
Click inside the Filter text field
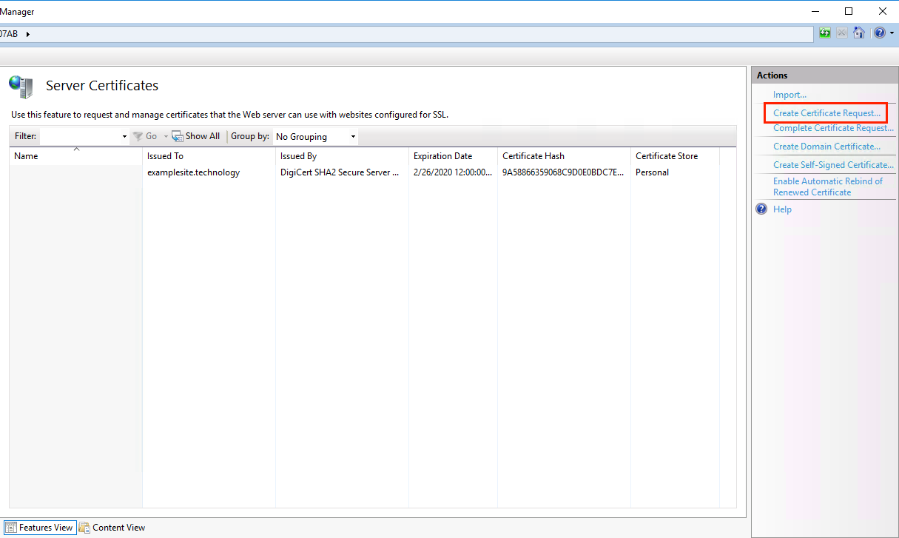[80, 137]
